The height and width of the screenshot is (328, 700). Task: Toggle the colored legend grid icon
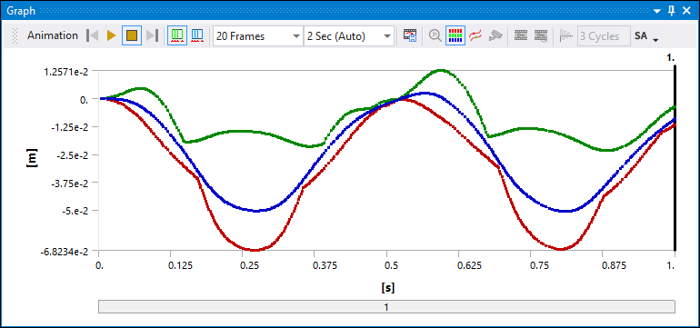(x=455, y=35)
